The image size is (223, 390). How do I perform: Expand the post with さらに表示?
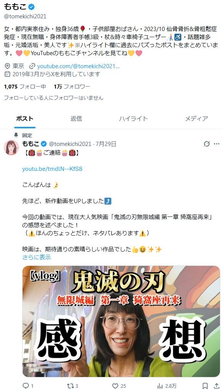[x=36, y=257]
